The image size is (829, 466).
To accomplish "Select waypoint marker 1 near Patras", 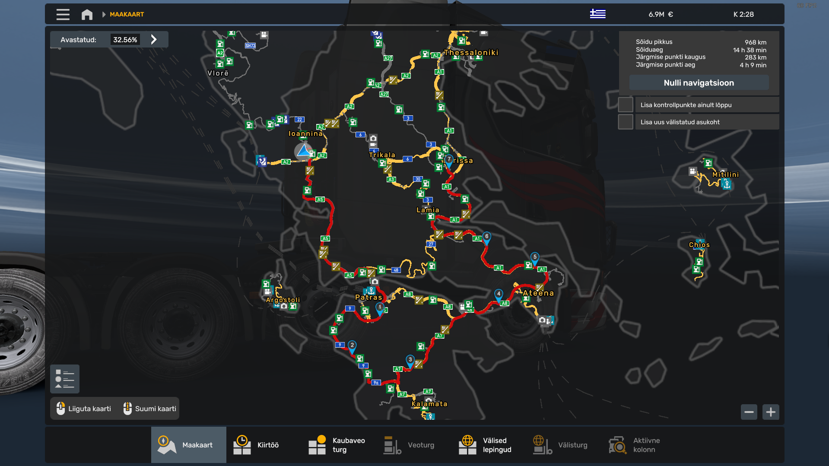I will (380, 308).
